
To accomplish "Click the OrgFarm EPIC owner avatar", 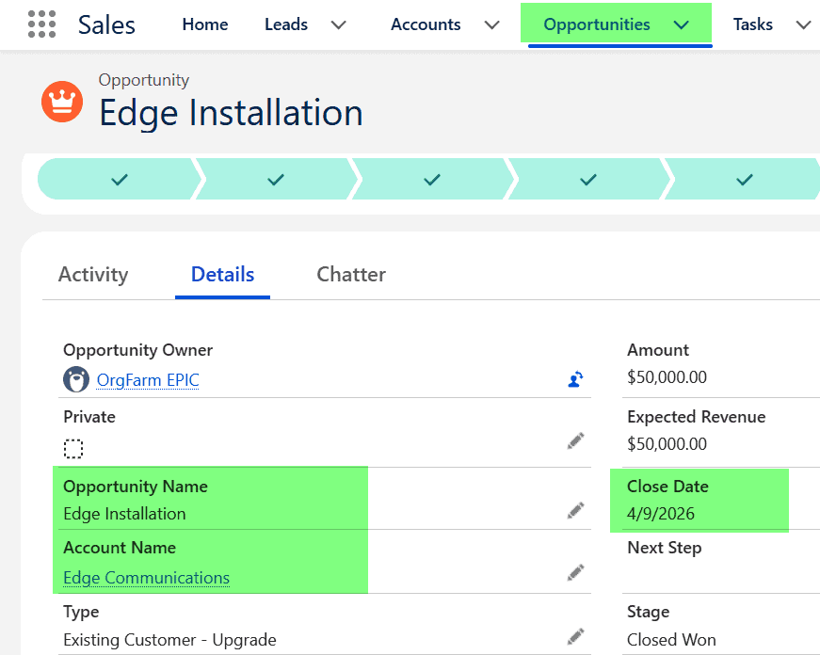I will pos(76,379).
